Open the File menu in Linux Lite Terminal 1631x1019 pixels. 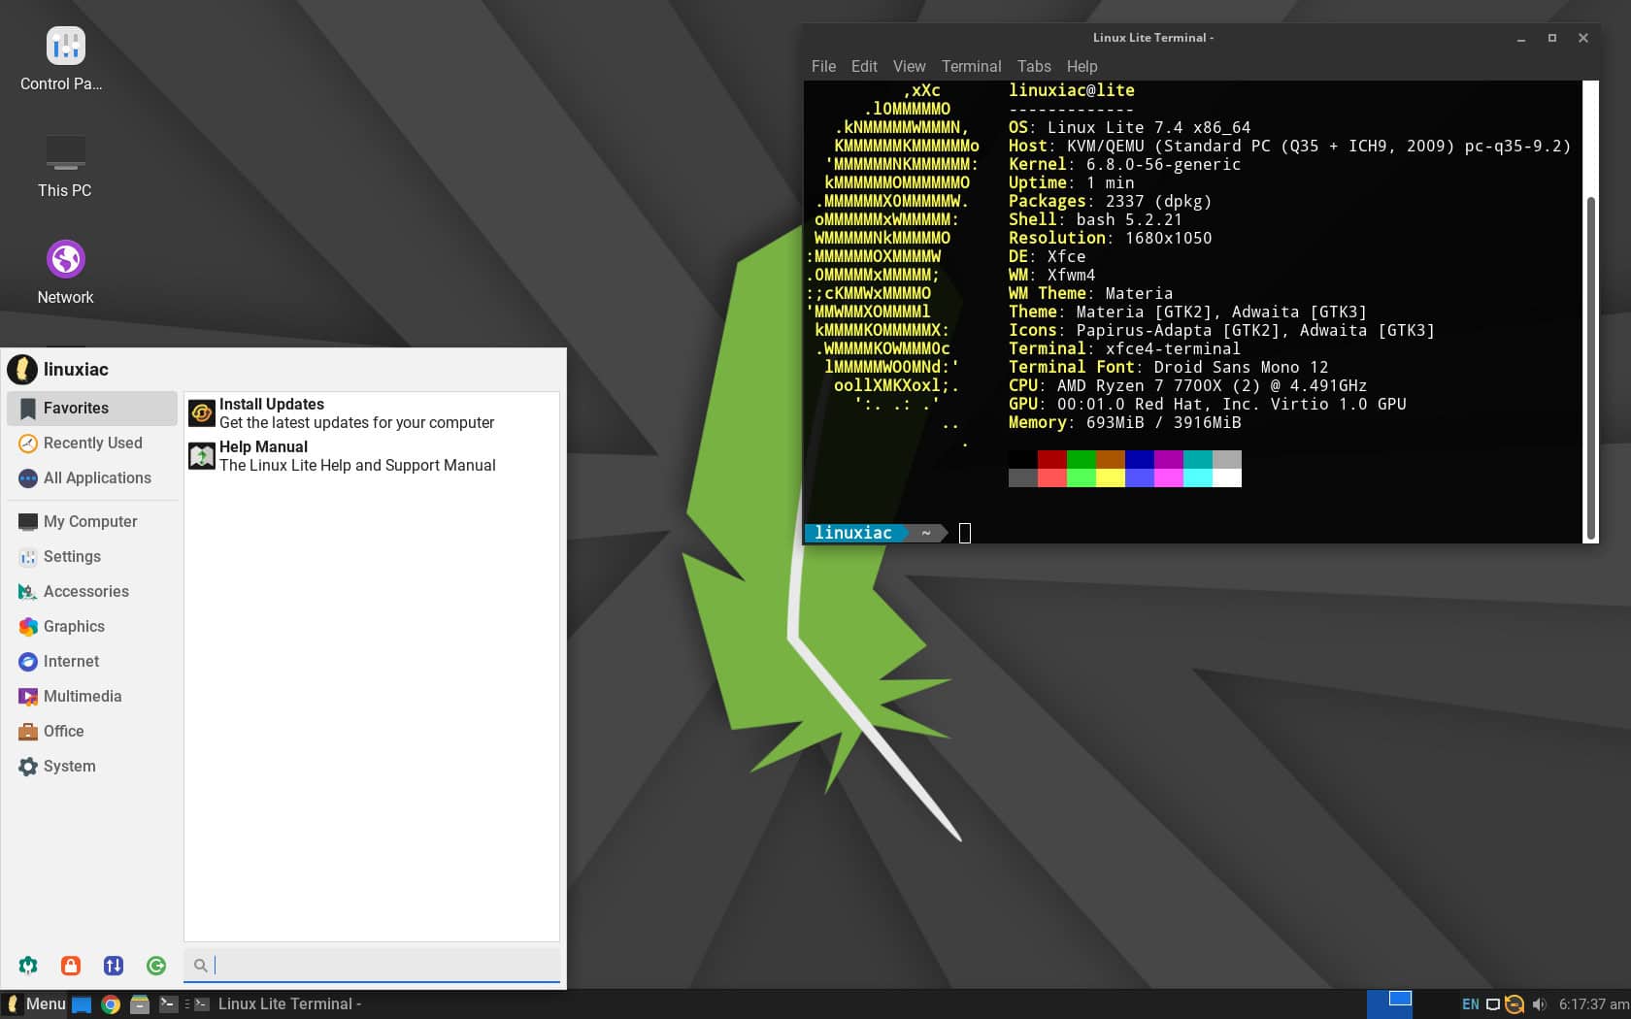tap(822, 66)
